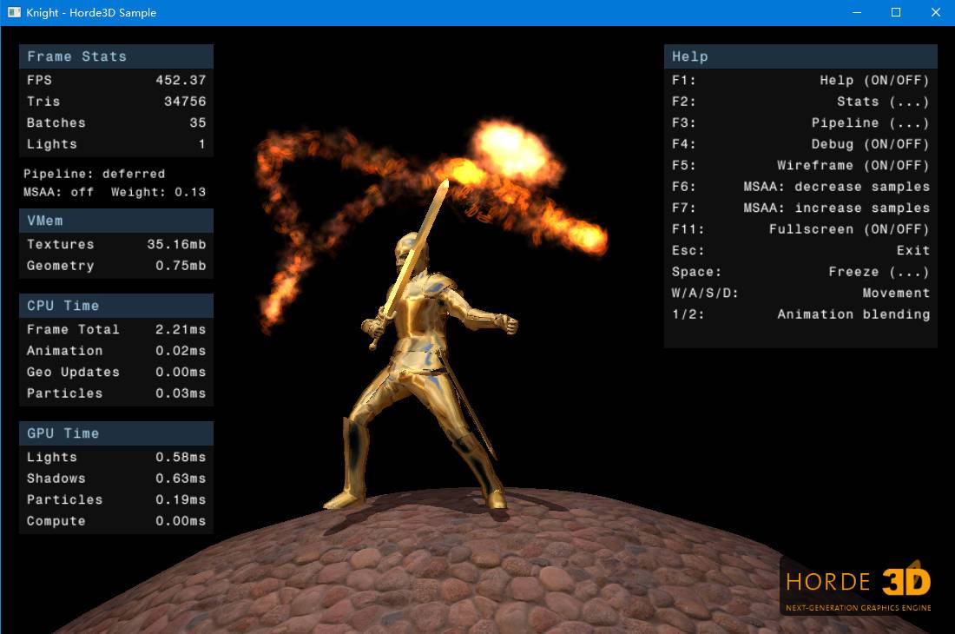This screenshot has height=634, width=955.
Task: Click the bright fireball particle effect
Action: (x=512, y=149)
